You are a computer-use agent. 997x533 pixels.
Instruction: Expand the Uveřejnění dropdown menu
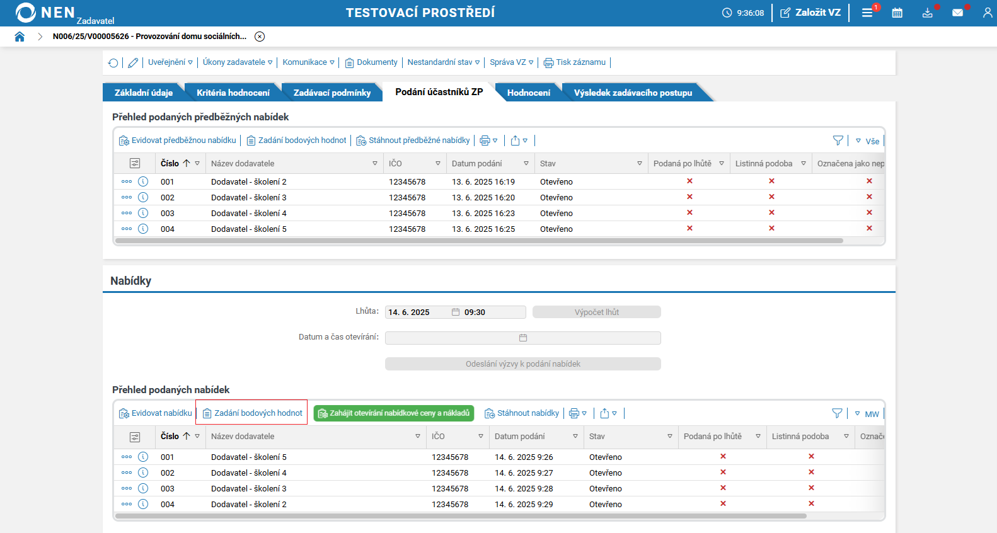(x=170, y=62)
